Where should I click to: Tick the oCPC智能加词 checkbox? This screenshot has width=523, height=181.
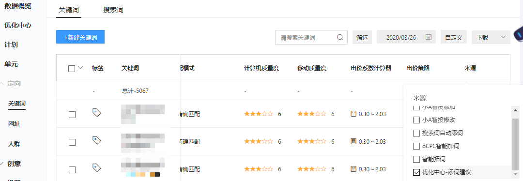point(416,146)
